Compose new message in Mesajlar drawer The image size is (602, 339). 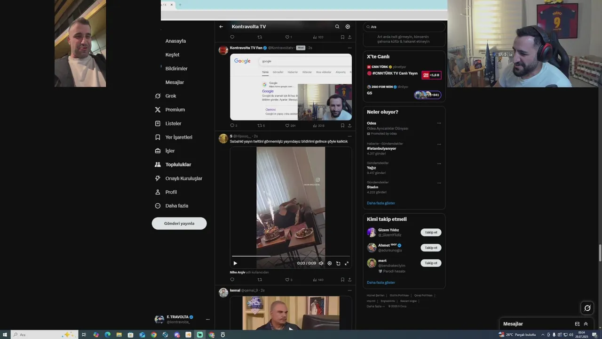(577, 324)
